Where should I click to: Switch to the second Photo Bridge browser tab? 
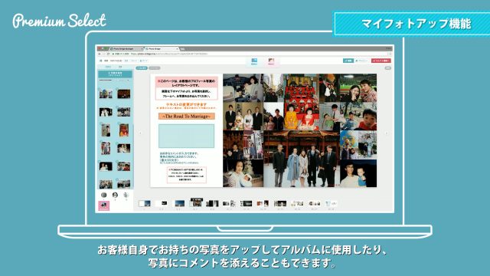(162, 49)
